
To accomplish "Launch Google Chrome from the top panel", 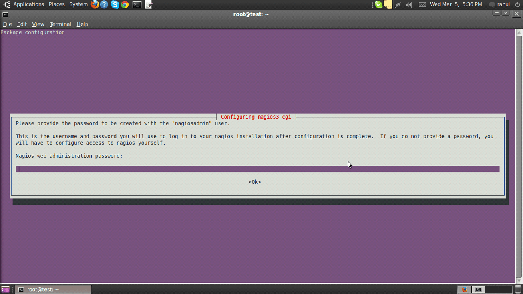I will [x=125, y=4].
